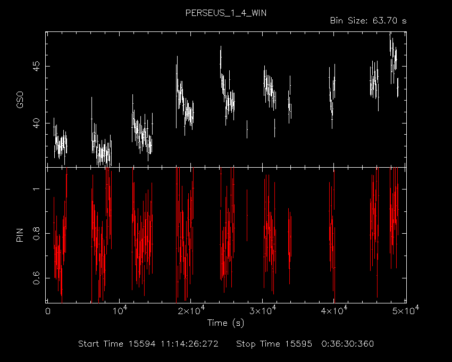Click the 45 tick label on GSO axis
The width and height of the screenshot is (452, 362).
point(36,66)
